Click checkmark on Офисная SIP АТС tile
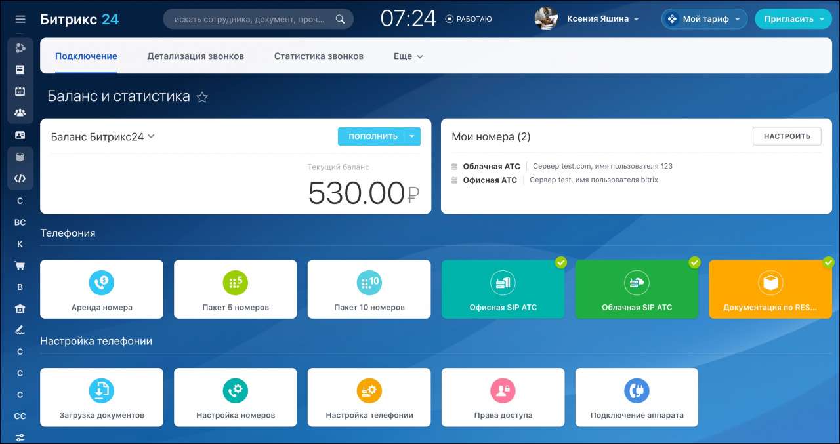Image resolution: width=840 pixels, height=444 pixels. pyautogui.click(x=560, y=262)
